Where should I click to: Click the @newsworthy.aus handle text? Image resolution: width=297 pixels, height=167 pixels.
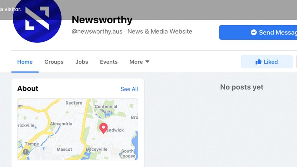pos(97,32)
